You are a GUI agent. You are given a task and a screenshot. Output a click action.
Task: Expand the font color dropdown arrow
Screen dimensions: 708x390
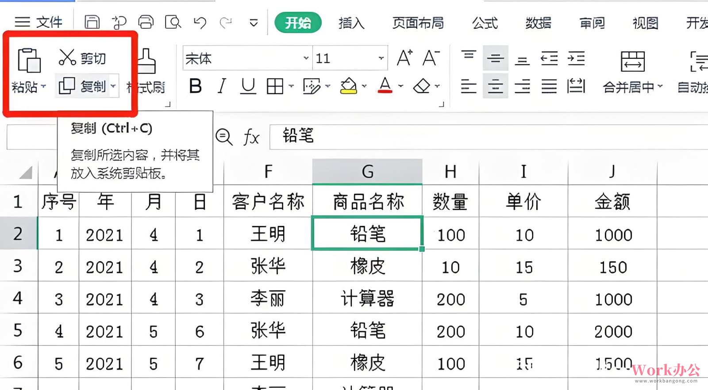(400, 86)
